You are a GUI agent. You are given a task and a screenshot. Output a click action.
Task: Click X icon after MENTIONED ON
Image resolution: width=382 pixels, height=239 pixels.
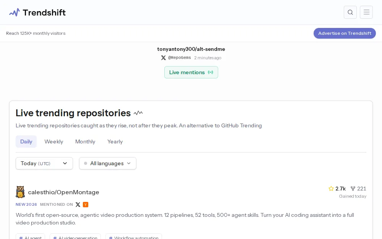[x=78, y=204]
